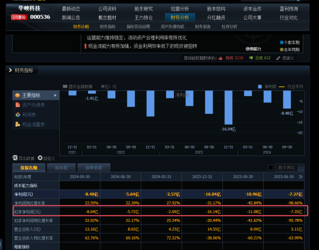Open 现金流量表 coins icon
The width and height of the screenshot is (319, 250).
pos(18,124)
